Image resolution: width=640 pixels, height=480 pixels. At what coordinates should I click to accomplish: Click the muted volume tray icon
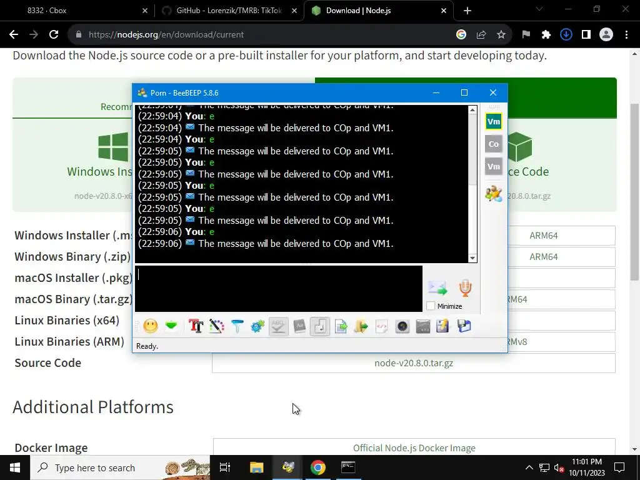(558, 467)
